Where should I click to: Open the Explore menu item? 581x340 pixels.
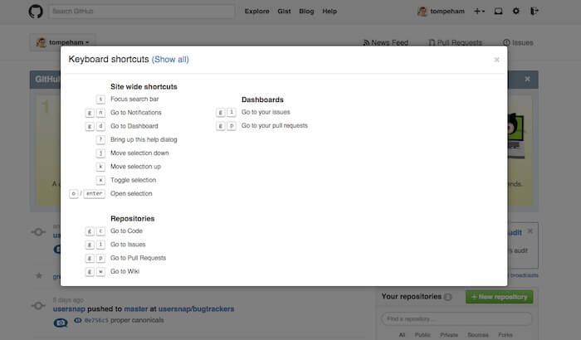[x=256, y=11]
